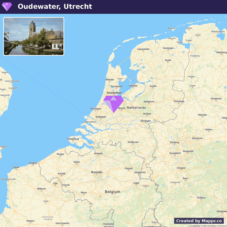Click the 'Brussels' city label
This screenshot has height=227, width=227.
point(97,172)
